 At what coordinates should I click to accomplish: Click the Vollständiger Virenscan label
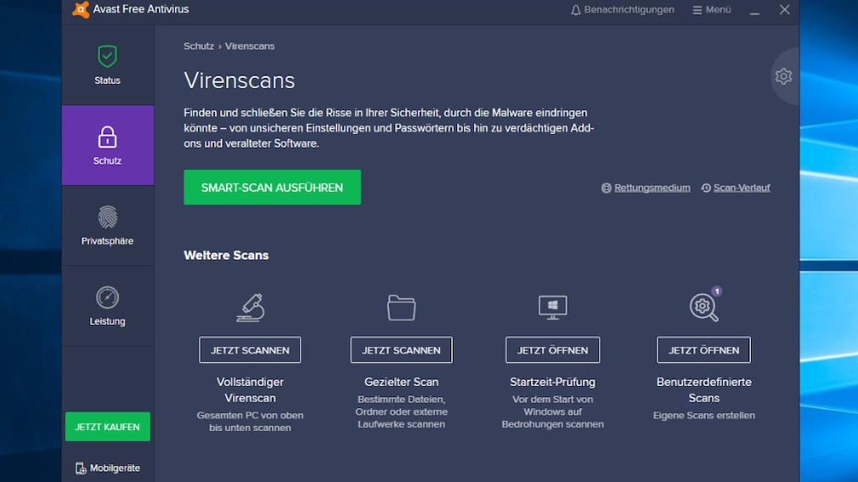[250, 390]
